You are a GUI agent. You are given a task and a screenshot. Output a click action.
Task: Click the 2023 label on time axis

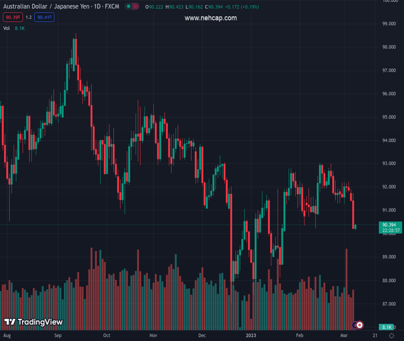click(251, 336)
